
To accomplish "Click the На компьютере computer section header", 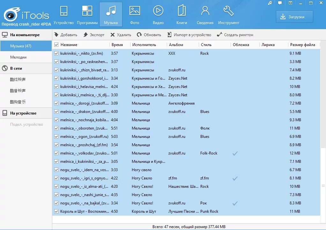I will [x=26, y=35].
